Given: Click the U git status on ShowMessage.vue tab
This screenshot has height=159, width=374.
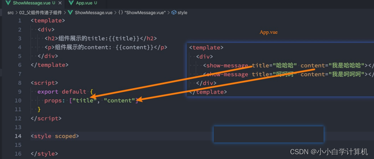Looking at the screenshot, I should pyautogui.click(x=54, y=3).
